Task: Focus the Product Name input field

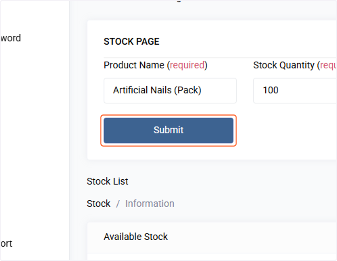Action: pyautogui.click(x=170, y=91)
